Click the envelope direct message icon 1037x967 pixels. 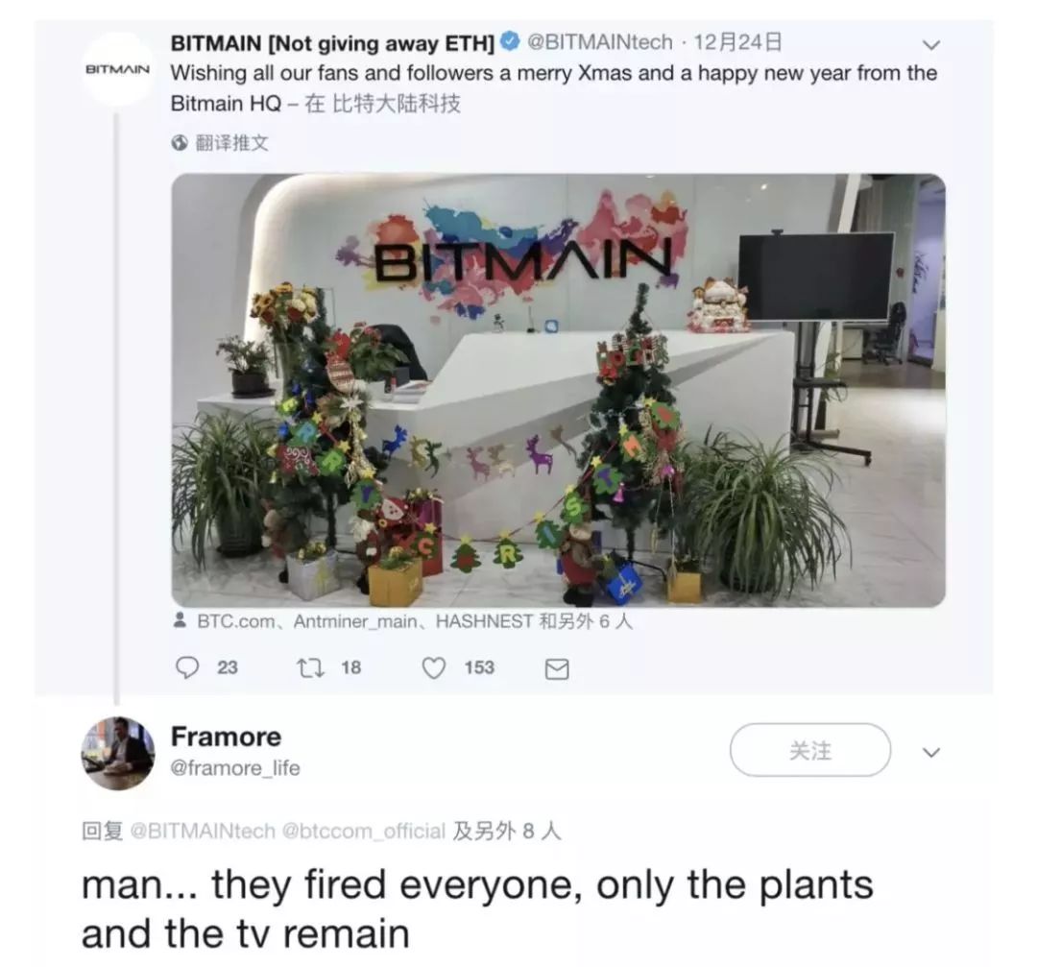coord(556,668)
